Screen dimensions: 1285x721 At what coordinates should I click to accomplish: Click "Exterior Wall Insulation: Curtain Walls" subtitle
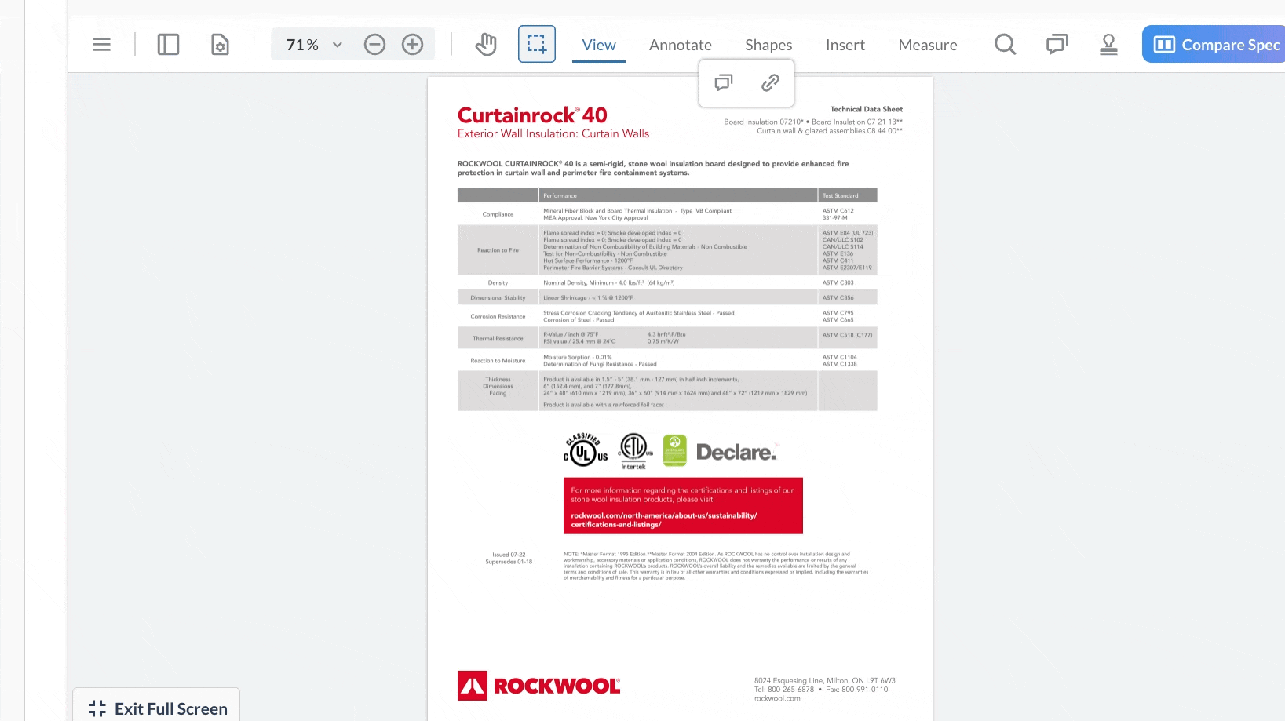pos(553,134)
